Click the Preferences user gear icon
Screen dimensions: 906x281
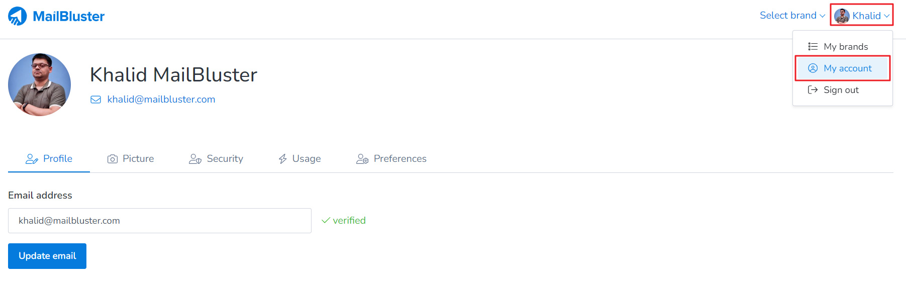pyautogui.click(x=362, y=159)
